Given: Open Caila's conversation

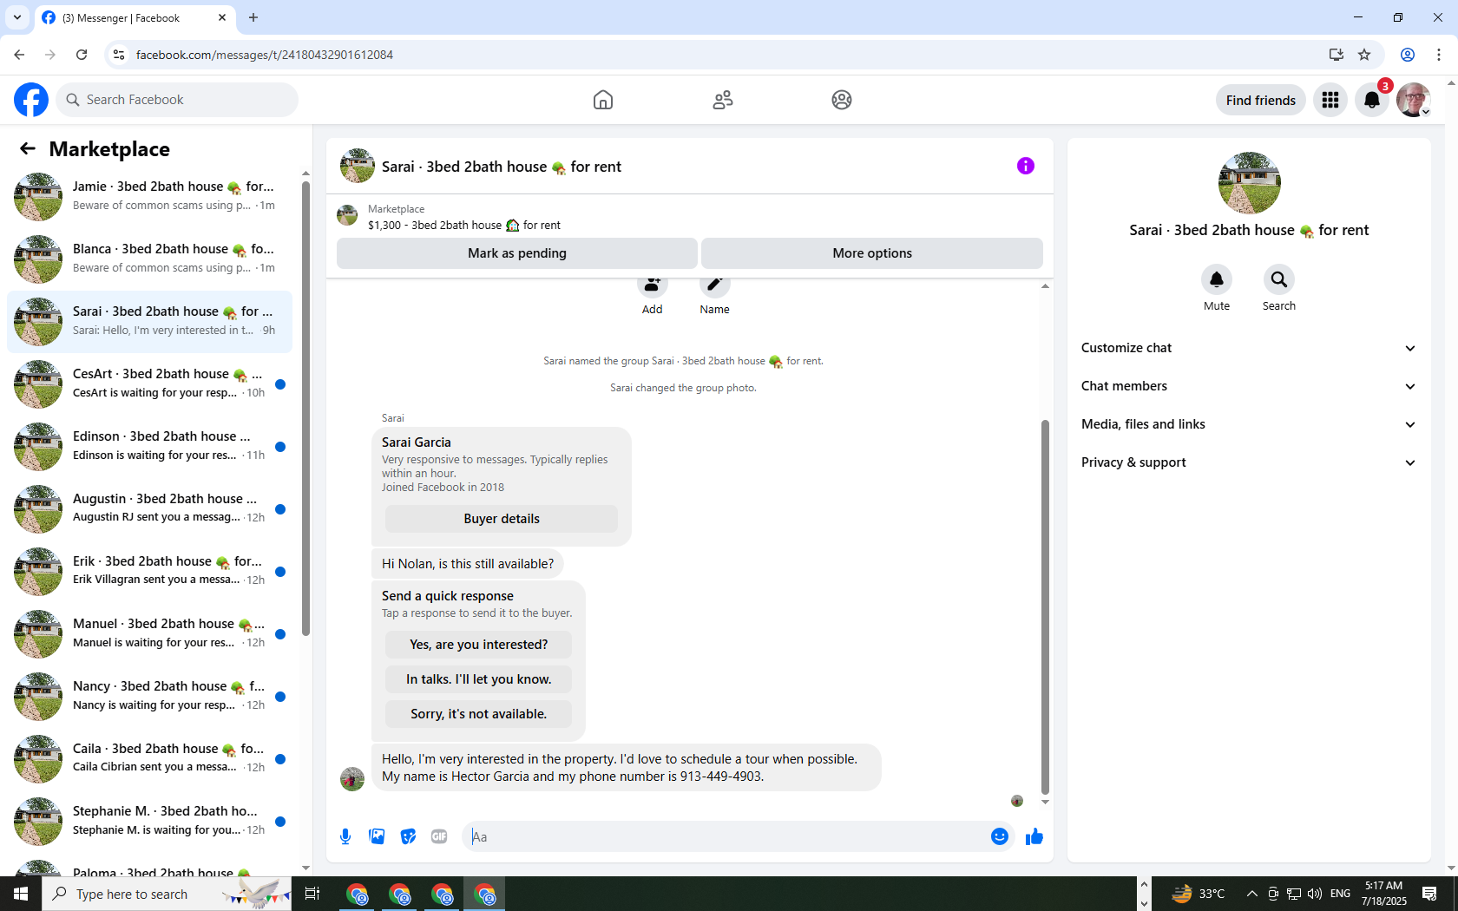Looking at the screenshot, I should click(x=149, y=758).
